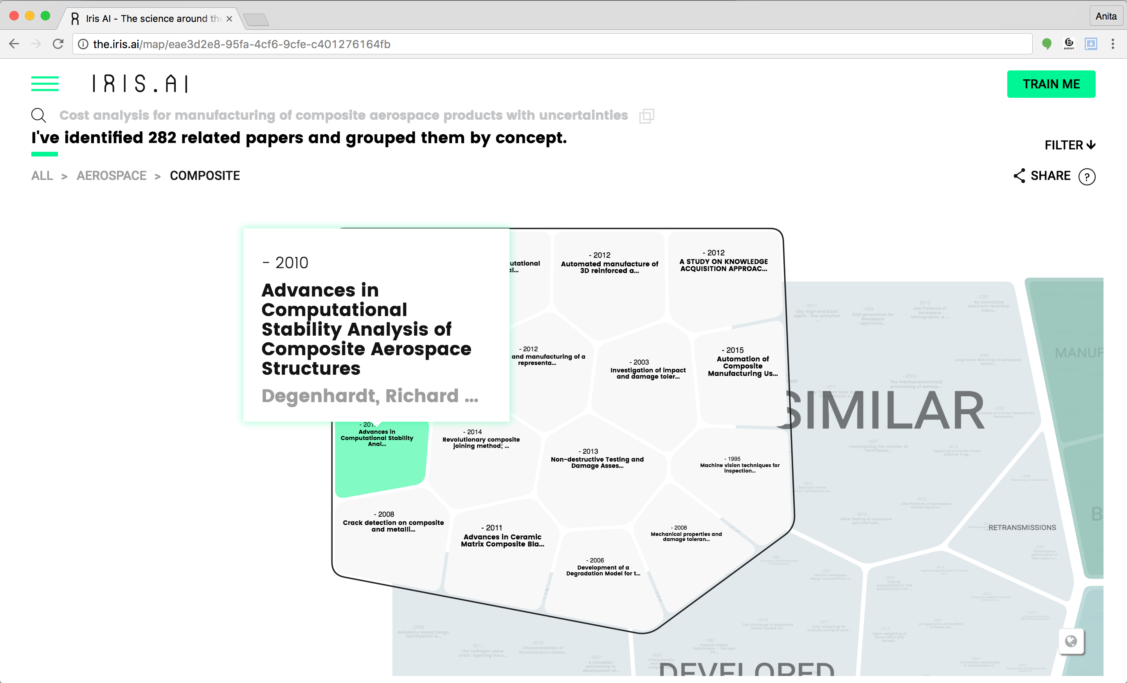Navigate to the AEROSPACE breadcrumb

111,176
